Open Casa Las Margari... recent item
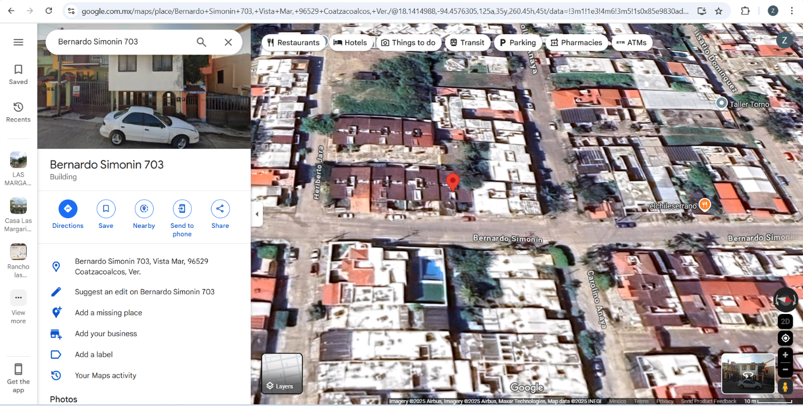This screenshot has width=803, height=406. click(x=18, y=215)
